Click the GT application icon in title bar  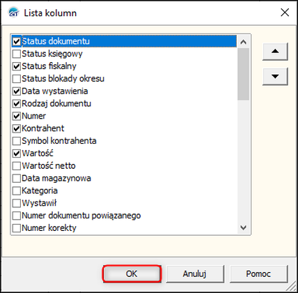tap(13, 13)
